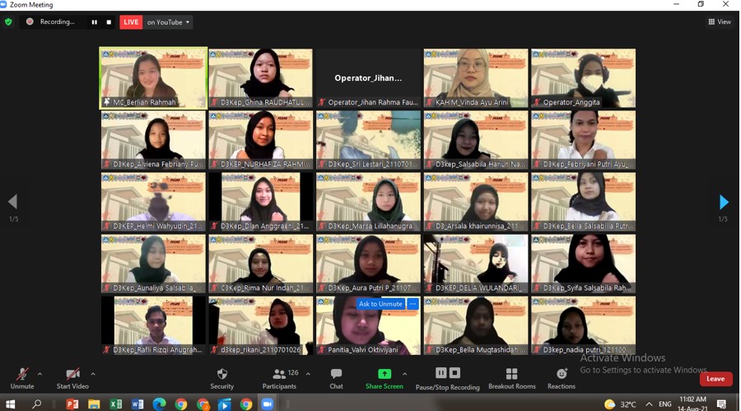Open the Chat panel
Screen dimensions: 741x411
click(x=336, y=378)
